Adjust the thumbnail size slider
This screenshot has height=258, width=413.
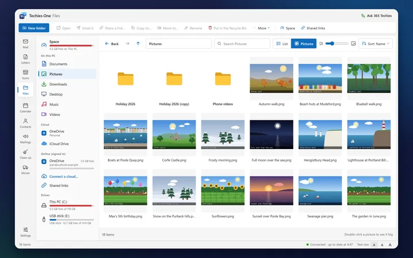(337, 44)
